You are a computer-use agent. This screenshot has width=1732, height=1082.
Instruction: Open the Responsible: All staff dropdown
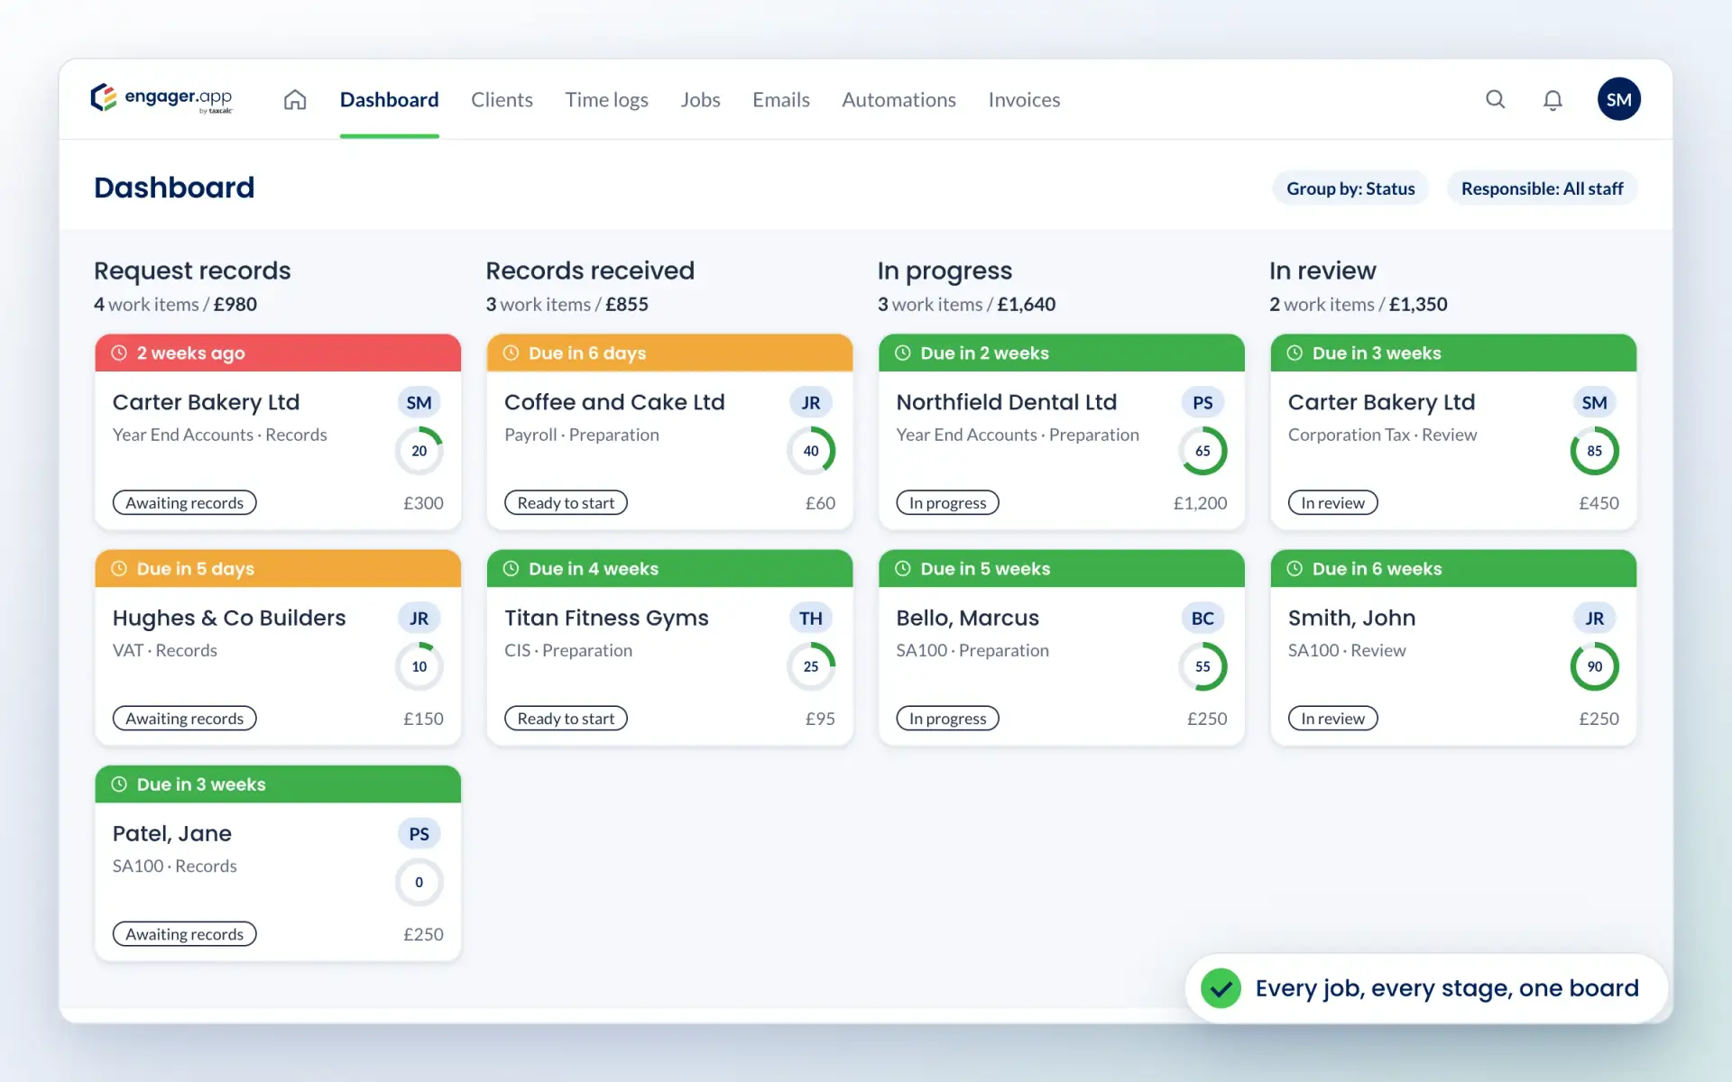click(1542, 188)
